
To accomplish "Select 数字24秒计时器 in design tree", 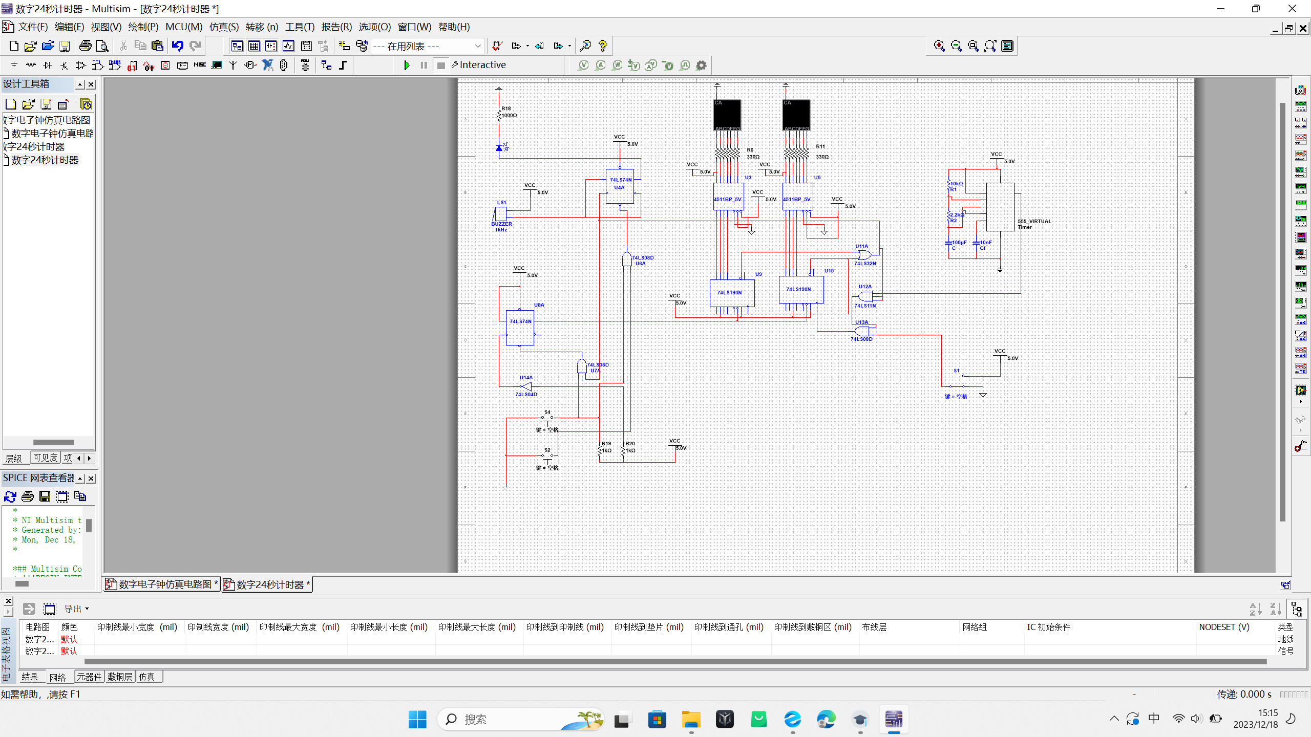I will pyautogui.click(x=45, y=160).
